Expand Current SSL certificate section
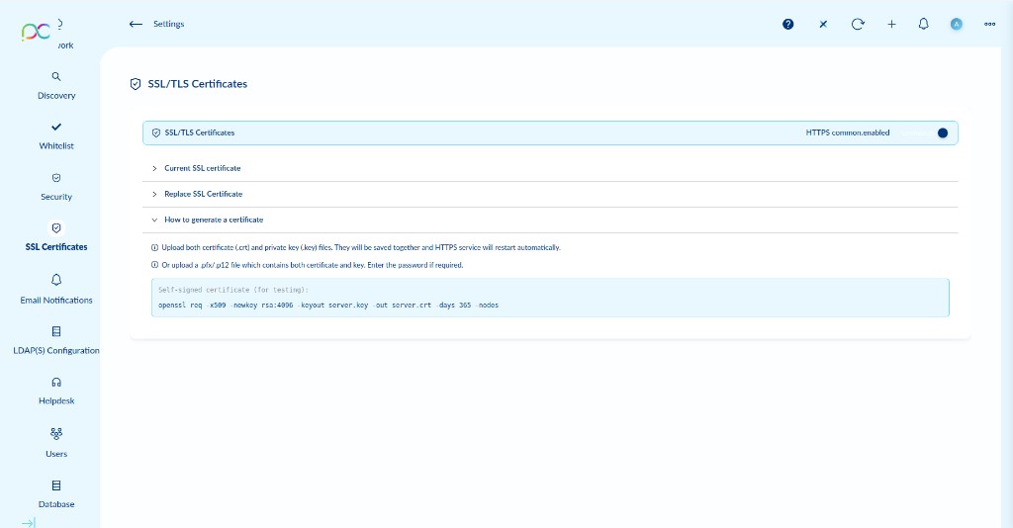Screen dimensions: 1013x528 550,168
